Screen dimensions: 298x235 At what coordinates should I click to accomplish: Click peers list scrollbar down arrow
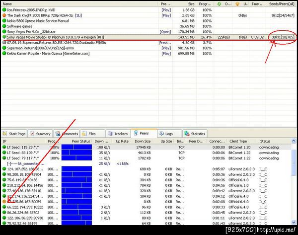(x=294, y=222)
